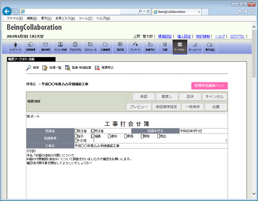Check the 報告 checkbox

(x=142, y=136)
